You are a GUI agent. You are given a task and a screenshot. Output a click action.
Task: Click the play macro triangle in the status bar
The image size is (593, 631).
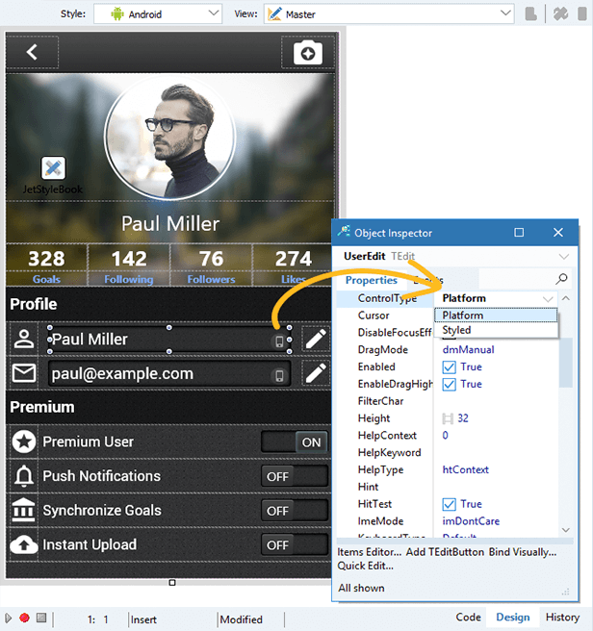click(x=9, y=618)
